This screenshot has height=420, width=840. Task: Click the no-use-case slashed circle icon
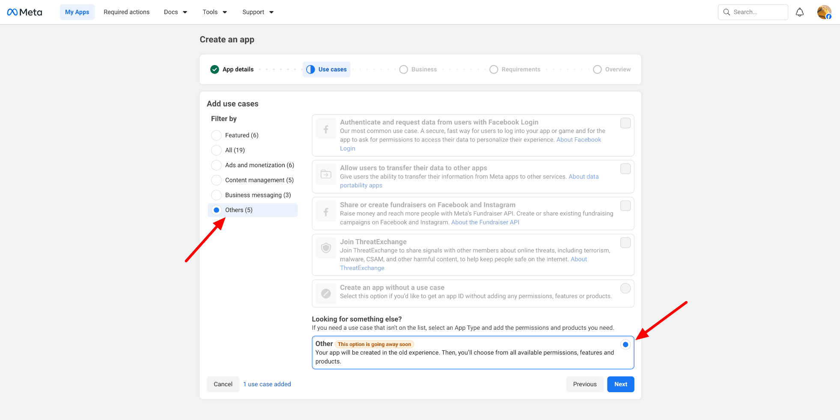point(326,293)
